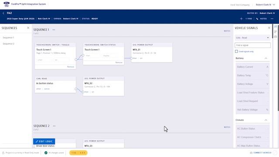Open Notes link for Sequence 1

click(227, 31)
